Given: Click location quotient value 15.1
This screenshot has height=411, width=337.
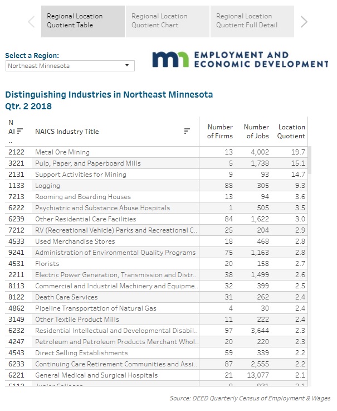Looking at the screenshot, I should coord(298,163).
